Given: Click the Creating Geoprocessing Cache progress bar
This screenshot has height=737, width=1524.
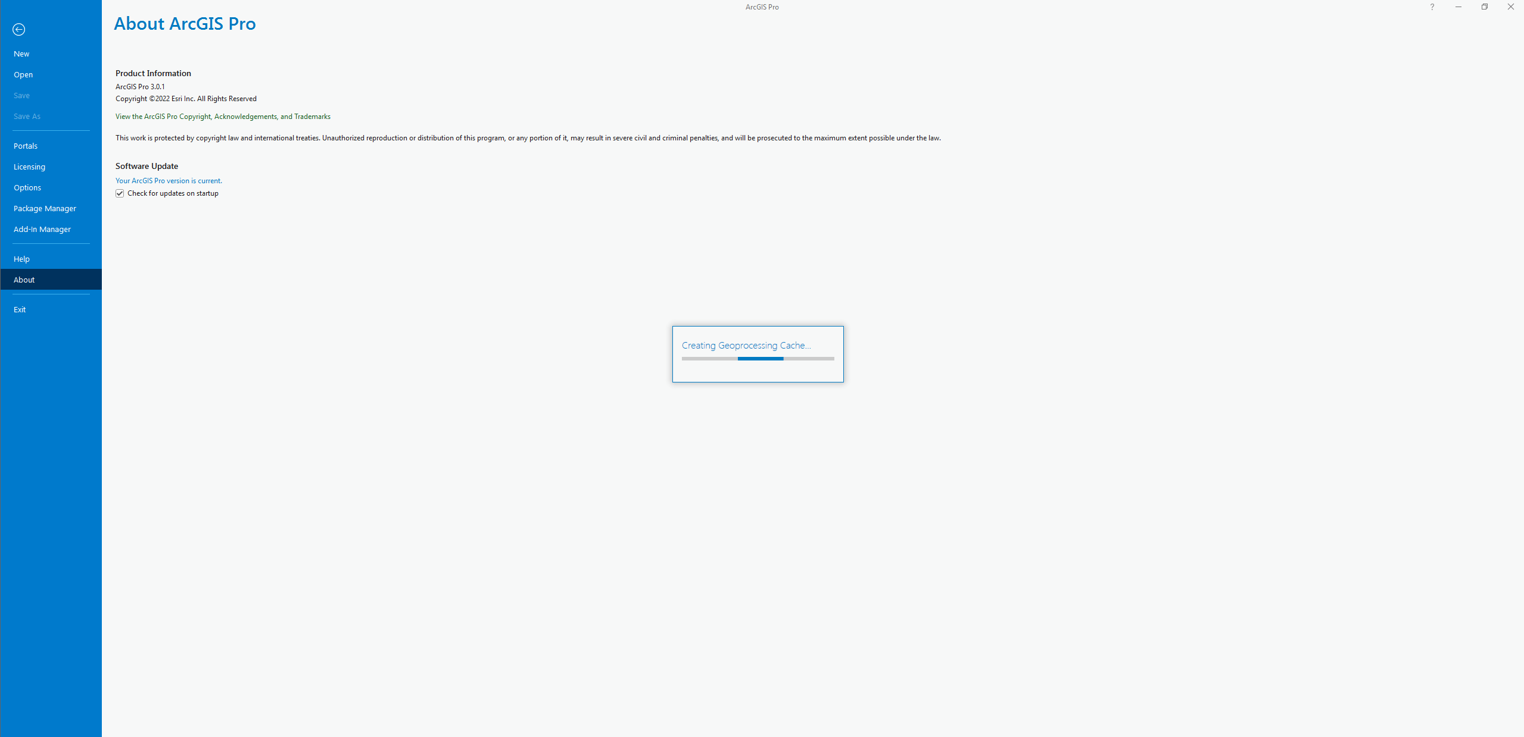Looking at the screenshot, I should click(x=758, y=359).
